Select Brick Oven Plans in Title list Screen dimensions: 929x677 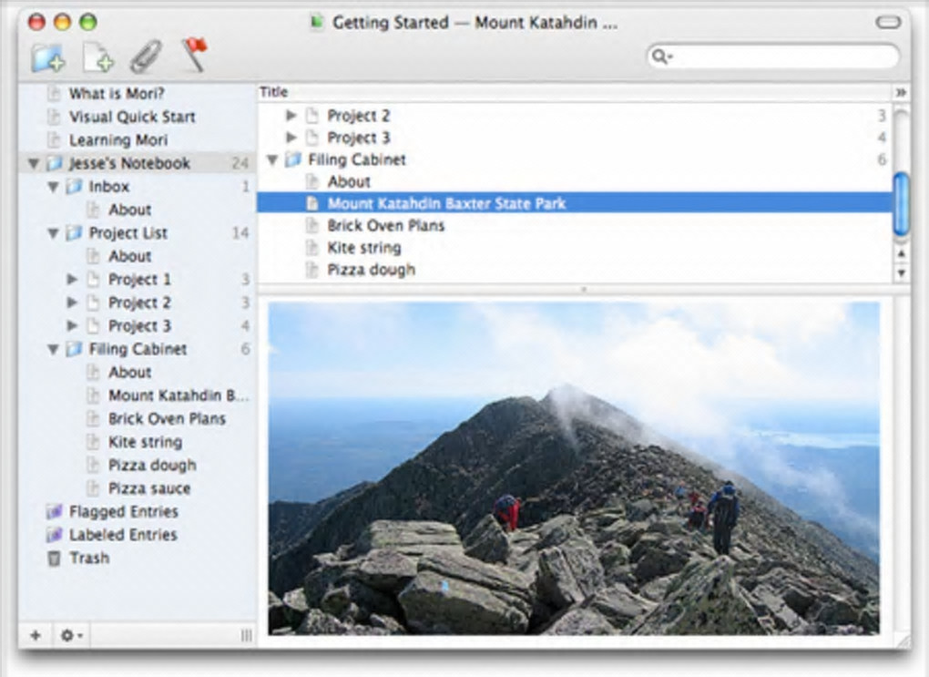(575, 225)
